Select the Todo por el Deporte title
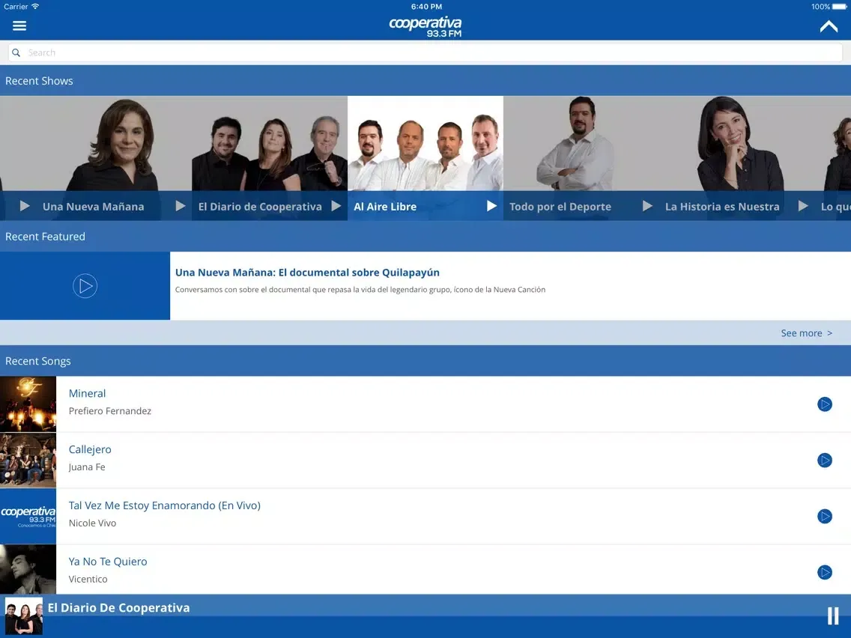This screenshot has width=851, height=638. point(560,207)
